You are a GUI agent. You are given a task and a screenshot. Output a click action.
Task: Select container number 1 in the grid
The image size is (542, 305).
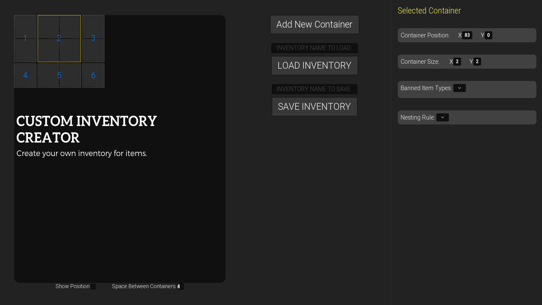(25, 39)
